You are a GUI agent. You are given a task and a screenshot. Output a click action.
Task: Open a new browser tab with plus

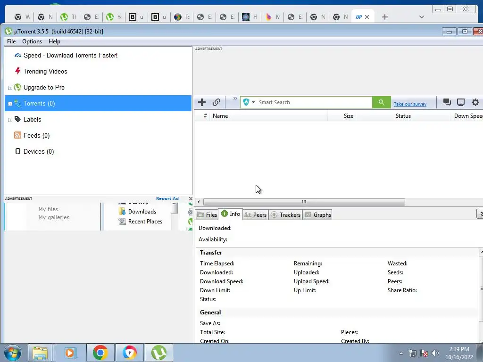click(385, 17)
